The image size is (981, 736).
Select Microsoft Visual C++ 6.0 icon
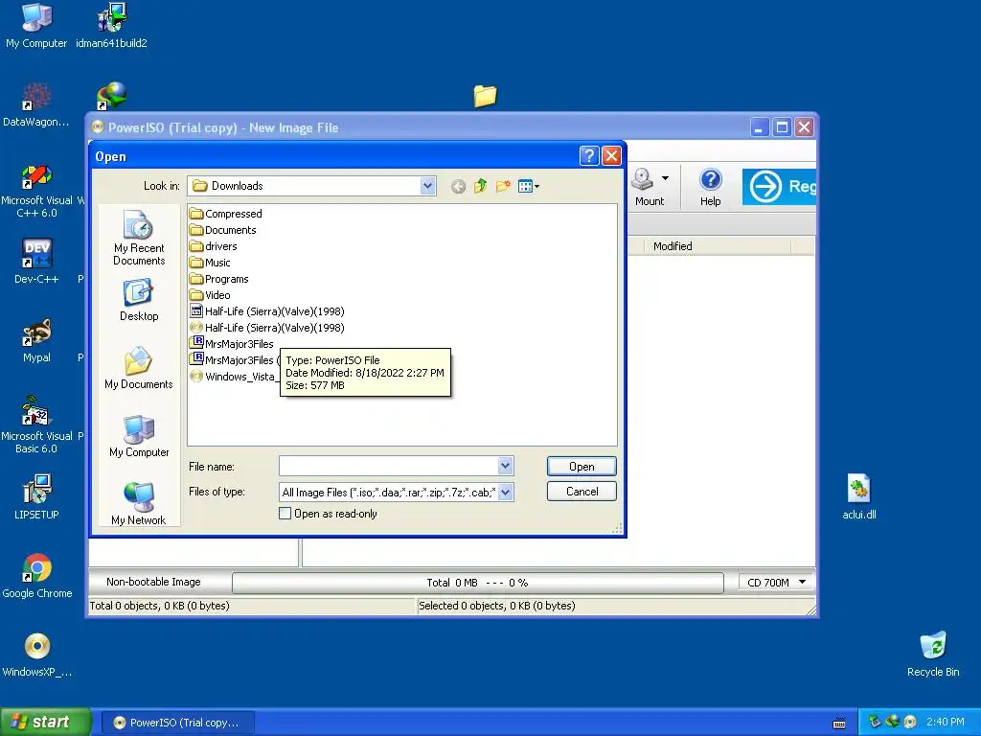37,191
